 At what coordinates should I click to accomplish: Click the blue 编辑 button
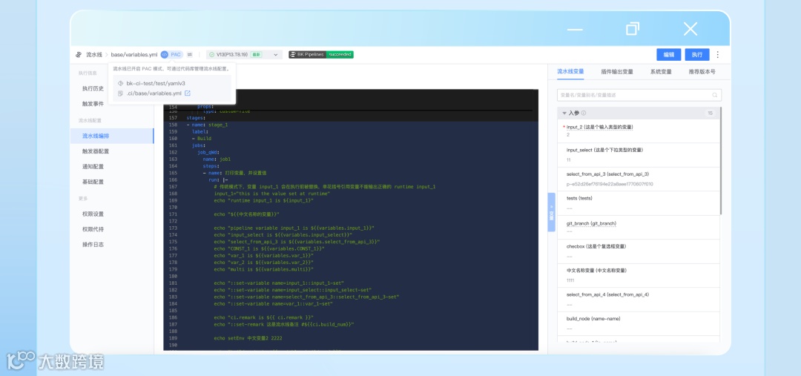[x=669, y=55]
